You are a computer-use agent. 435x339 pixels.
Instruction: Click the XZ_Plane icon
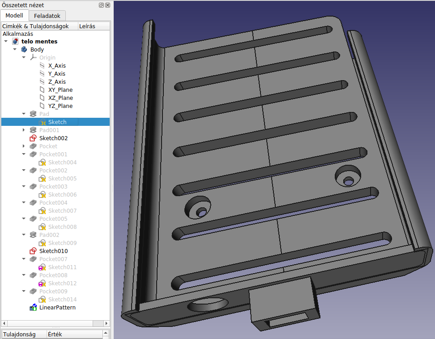[42, 98]
